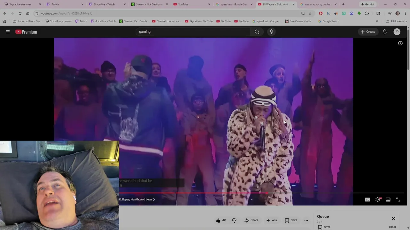Image resolution: width=410 pixels, height=230 pixels.
Task: Open Chrome three-dot menu
Action: [x=405, y=13]
